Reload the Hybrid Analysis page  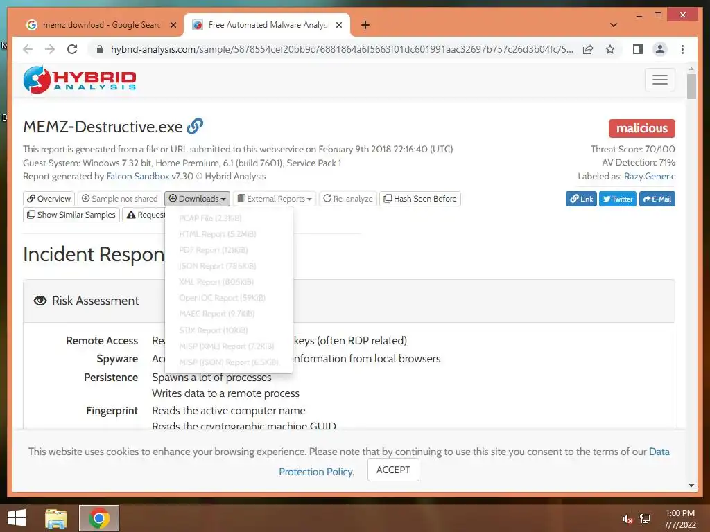point(72,49)
